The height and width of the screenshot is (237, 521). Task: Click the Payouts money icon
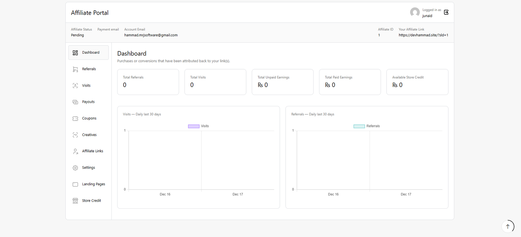click(x=75, y=102)
